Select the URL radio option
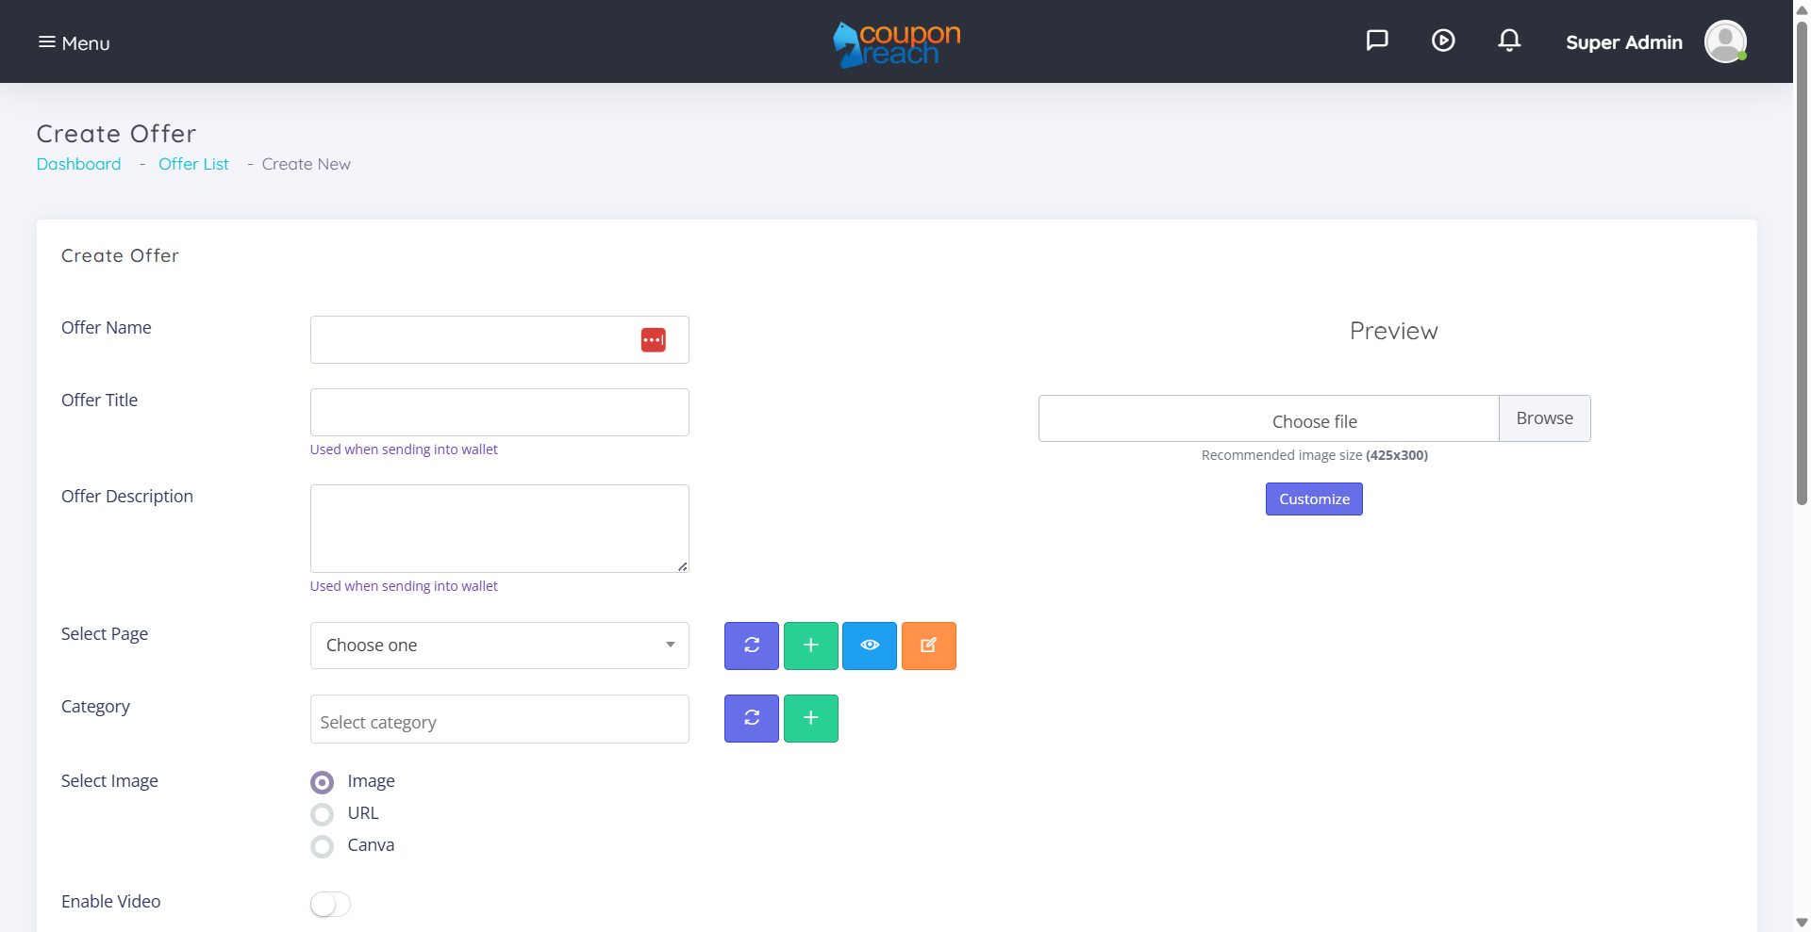Image resolution: width=1811 pixels, height=932 pixels. [323, 814]
